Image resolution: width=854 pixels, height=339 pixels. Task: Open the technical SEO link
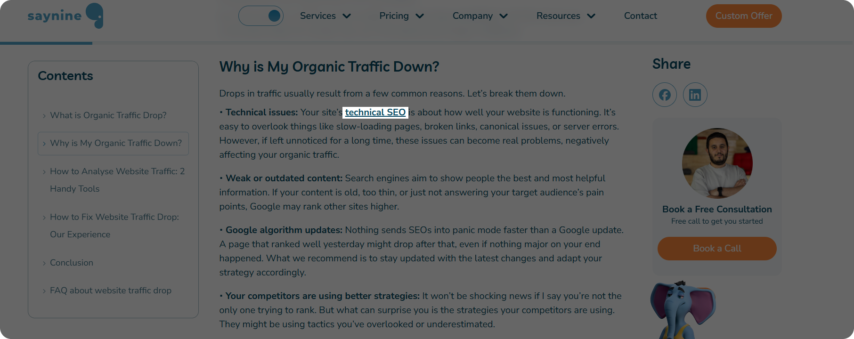pyautogui.click(x=375, y=113)
